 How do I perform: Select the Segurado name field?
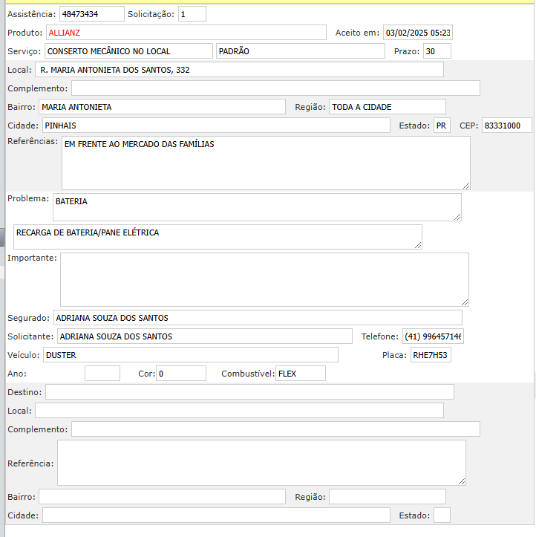(257, 318)
